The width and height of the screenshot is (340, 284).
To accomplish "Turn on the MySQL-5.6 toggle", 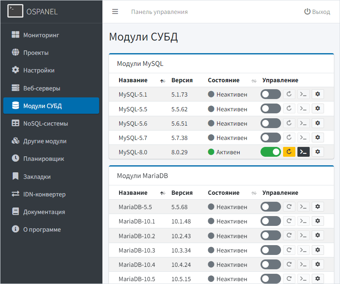I will (271, 123).
